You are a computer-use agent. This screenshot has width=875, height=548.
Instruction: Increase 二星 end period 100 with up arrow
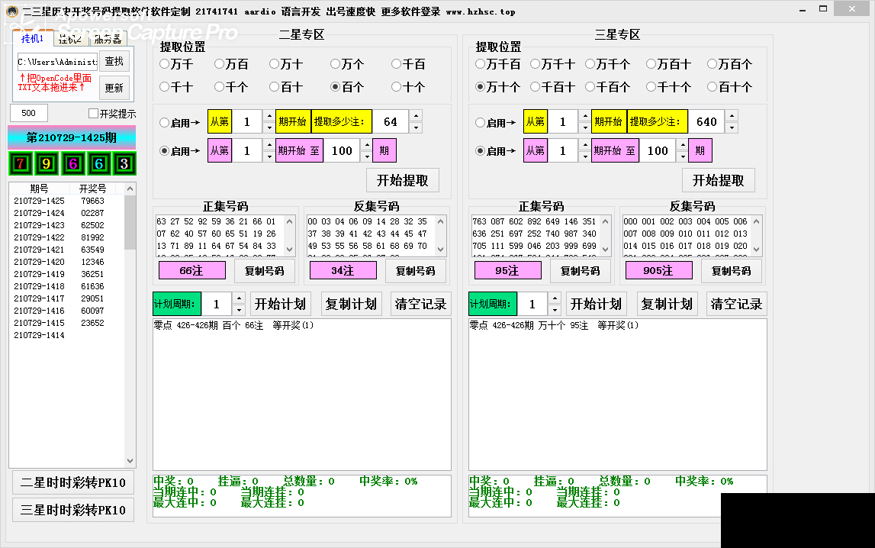coord(367,145)
